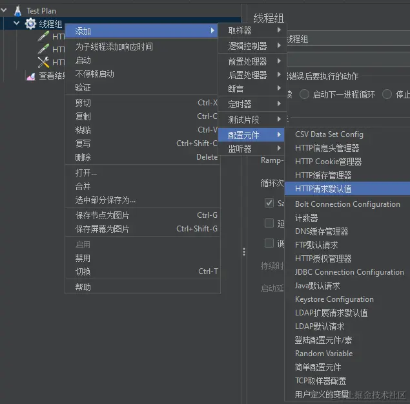Choose 复制 (Ctrl-C) menu entry

pyautogui.click(x=141, y=116)
